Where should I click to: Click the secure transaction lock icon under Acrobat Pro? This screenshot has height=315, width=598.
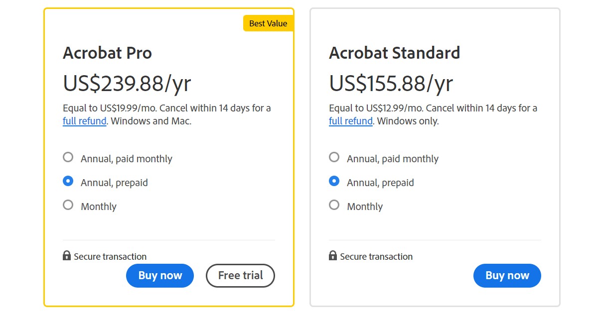(x=67, y=257)
